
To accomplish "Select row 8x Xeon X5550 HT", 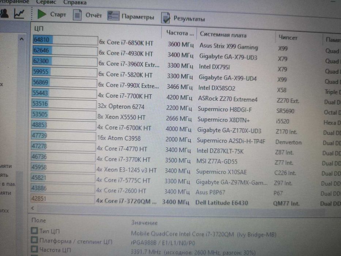I will [121, 117].
